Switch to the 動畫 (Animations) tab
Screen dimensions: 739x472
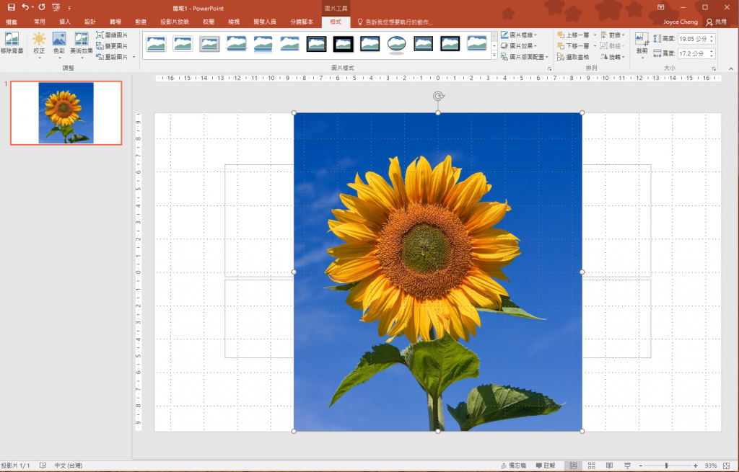coord(141,22)
